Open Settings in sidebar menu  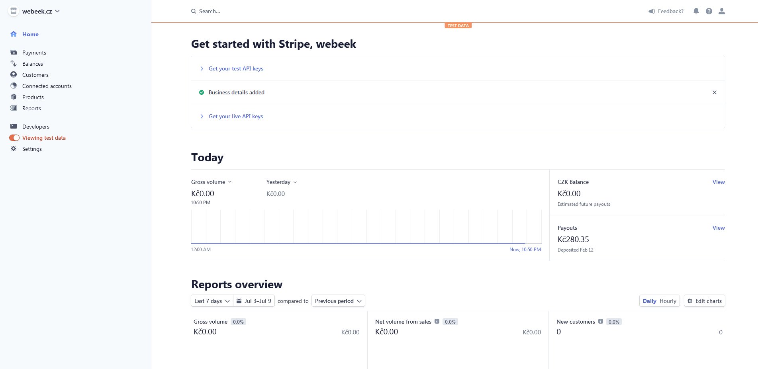click(32, 149)
